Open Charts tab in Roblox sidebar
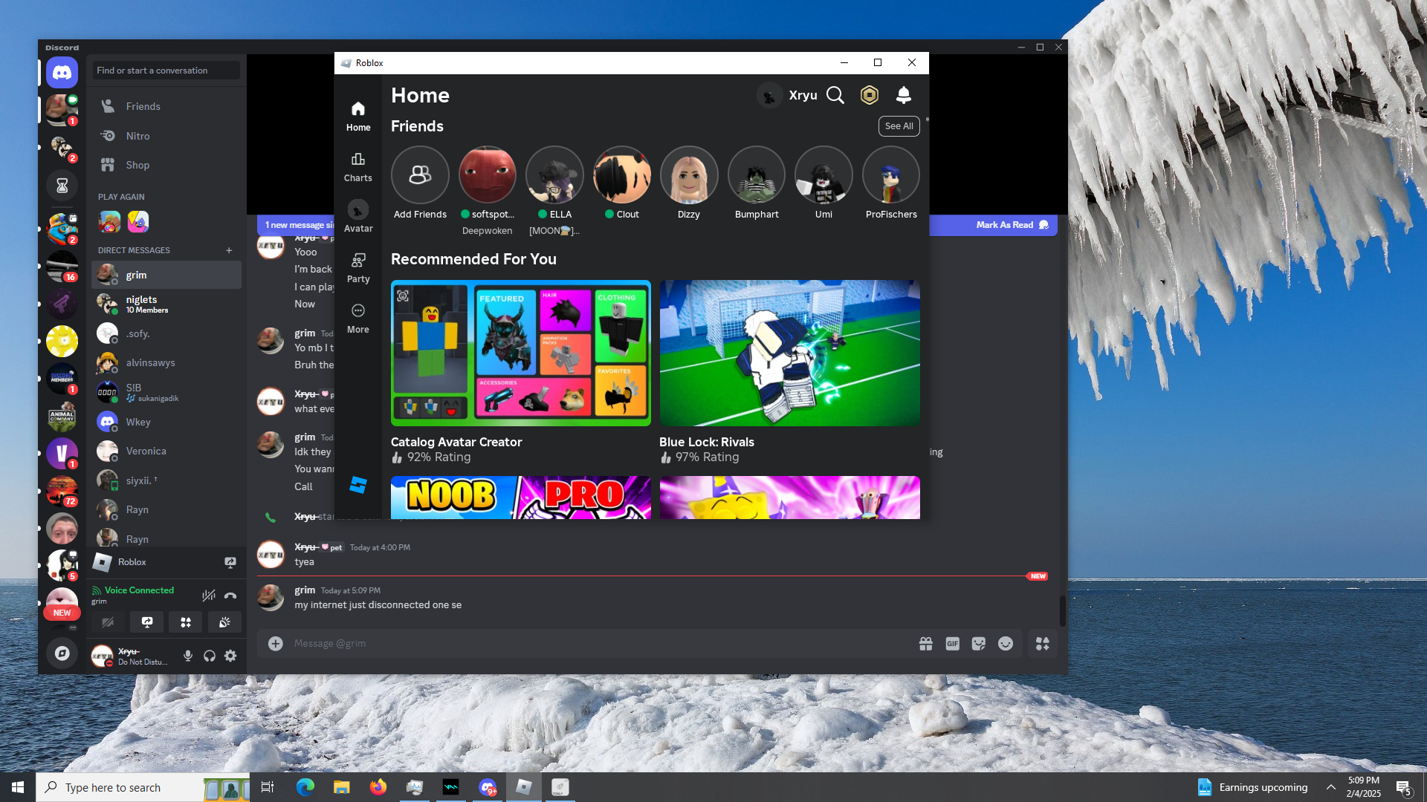 coord(357,166)
